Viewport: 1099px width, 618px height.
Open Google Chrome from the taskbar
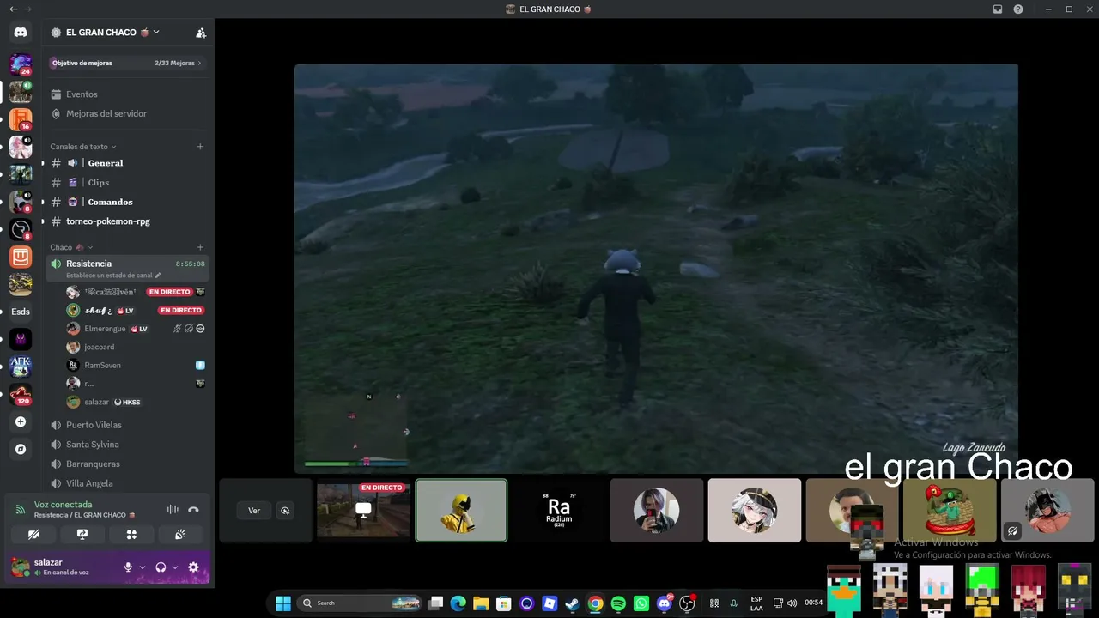[x=595, y=603]
